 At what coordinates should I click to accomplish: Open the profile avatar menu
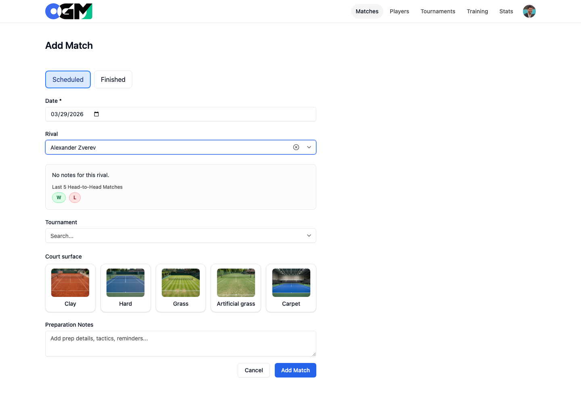click(x=529, y=11)
